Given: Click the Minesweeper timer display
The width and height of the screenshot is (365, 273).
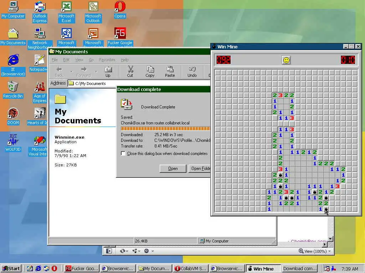Looking at the screenshot, I should [348, 60].
